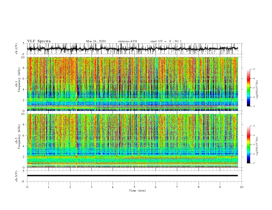Click time axis tick label '5'
Screen dimensions: 272x210
tap(134, 187)
